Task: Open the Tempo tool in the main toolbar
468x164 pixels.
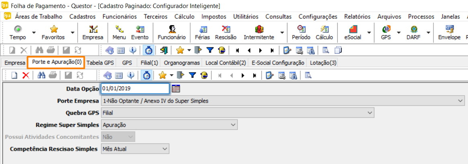Action: (x=18, y=32)
